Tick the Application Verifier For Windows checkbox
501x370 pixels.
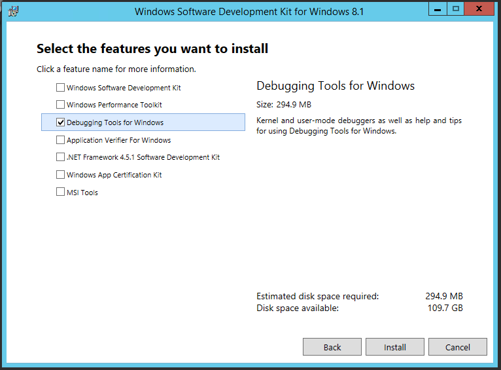click(x=60, y=139)
